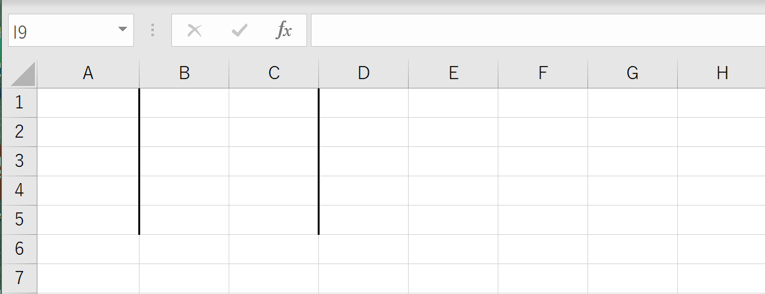Select cell E4 in the grid
Screen dimensions: 765x294
tap(454, 191)
